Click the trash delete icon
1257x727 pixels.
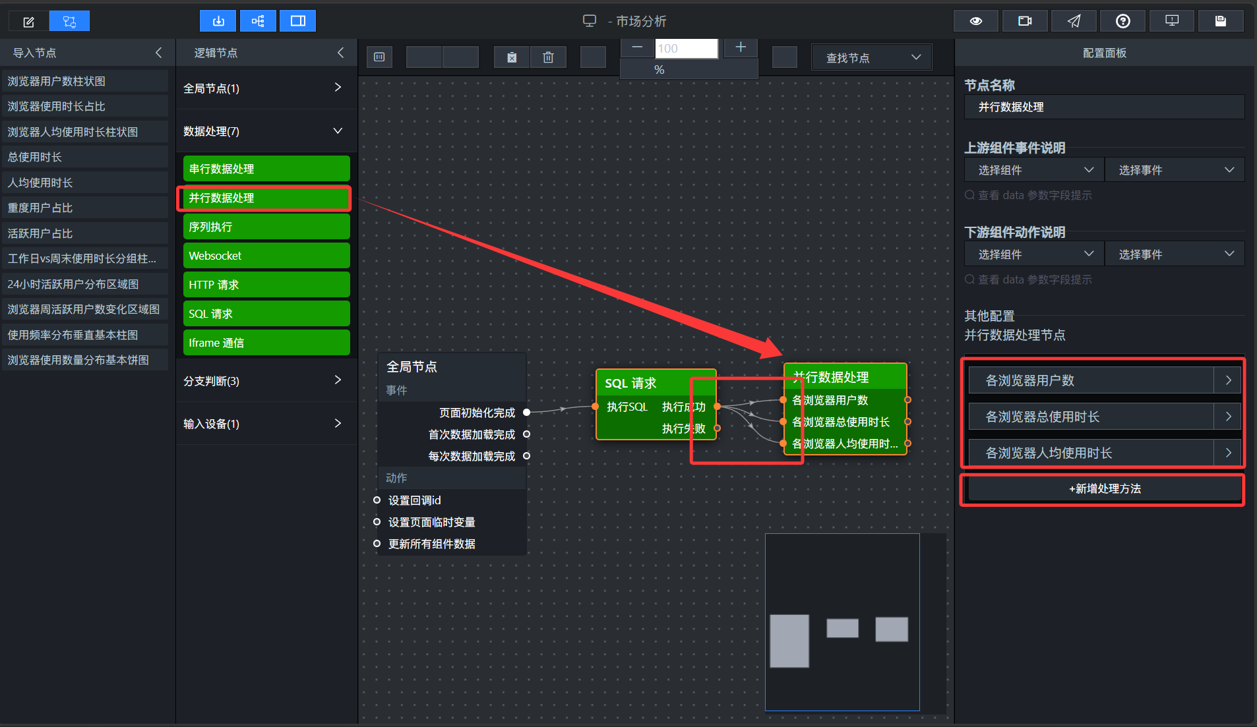548,57
